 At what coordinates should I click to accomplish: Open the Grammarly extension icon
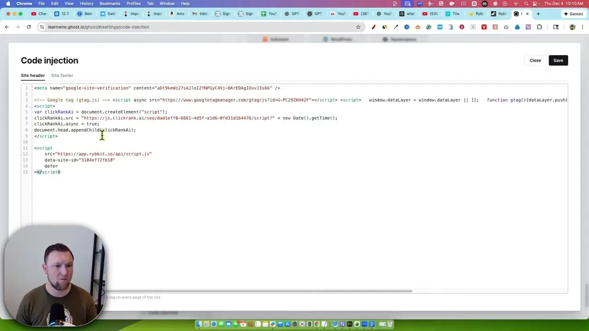pos(428,27)
